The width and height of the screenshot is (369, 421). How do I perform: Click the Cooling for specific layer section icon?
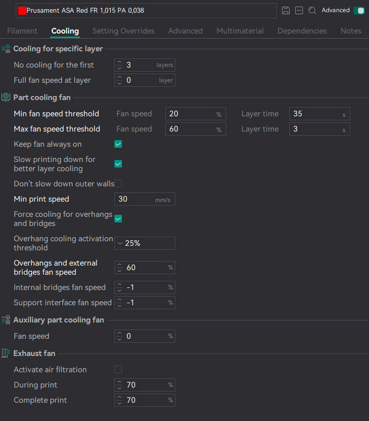pyautogui.click(x=6, y=49)
